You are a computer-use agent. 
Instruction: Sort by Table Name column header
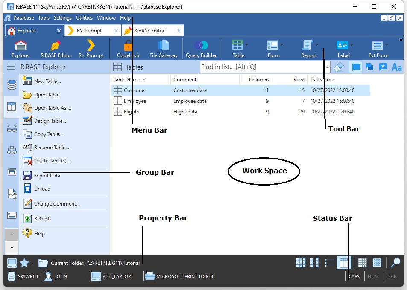click(x=141, y=80)
